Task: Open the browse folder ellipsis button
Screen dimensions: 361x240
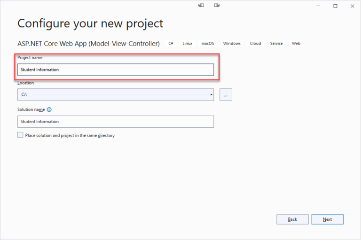Action: pyautogui.click(x=226, y=94)
